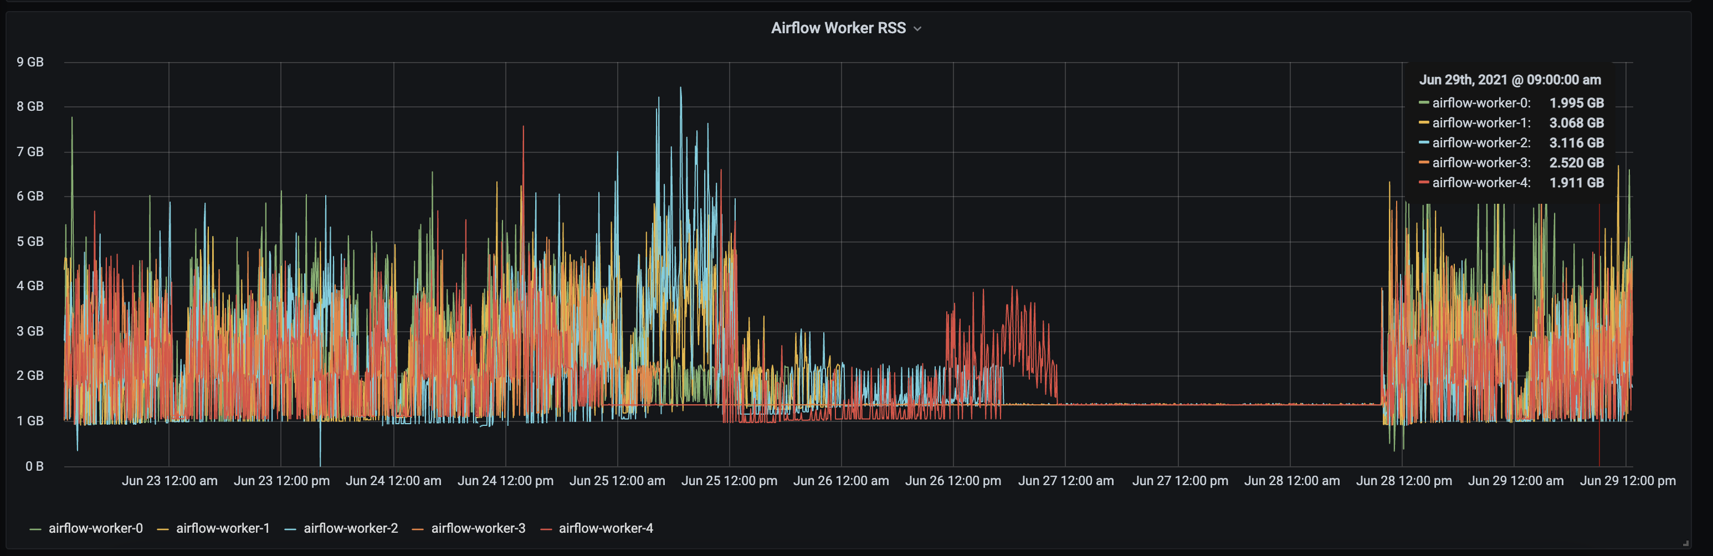Click the tallest blue peak on Jun 25

[680, 89]
